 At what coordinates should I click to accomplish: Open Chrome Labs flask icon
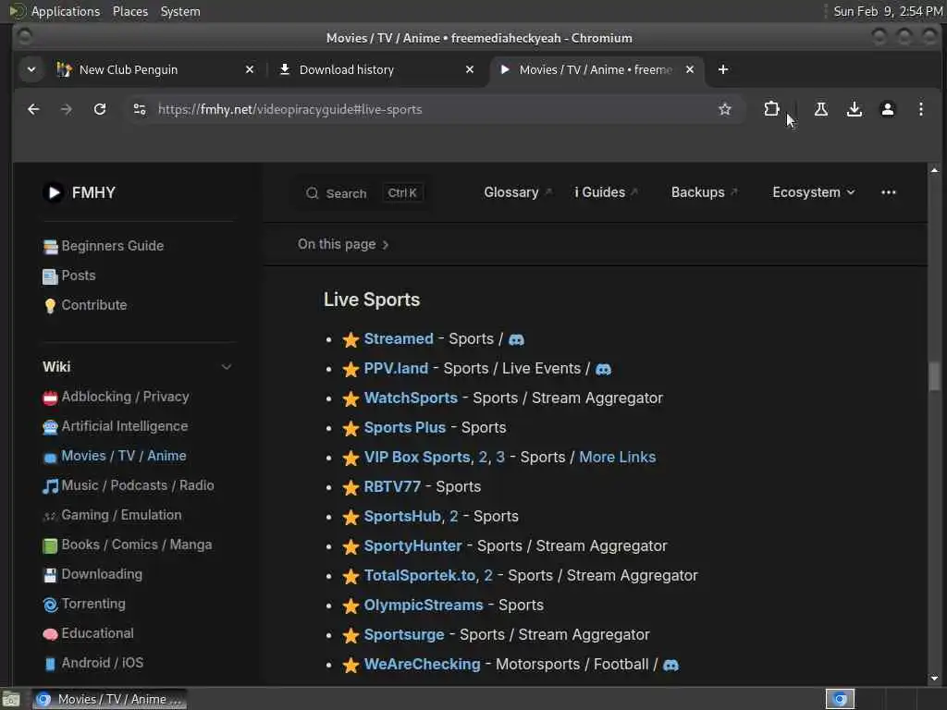pyautogui.click(x=821, y=109)
